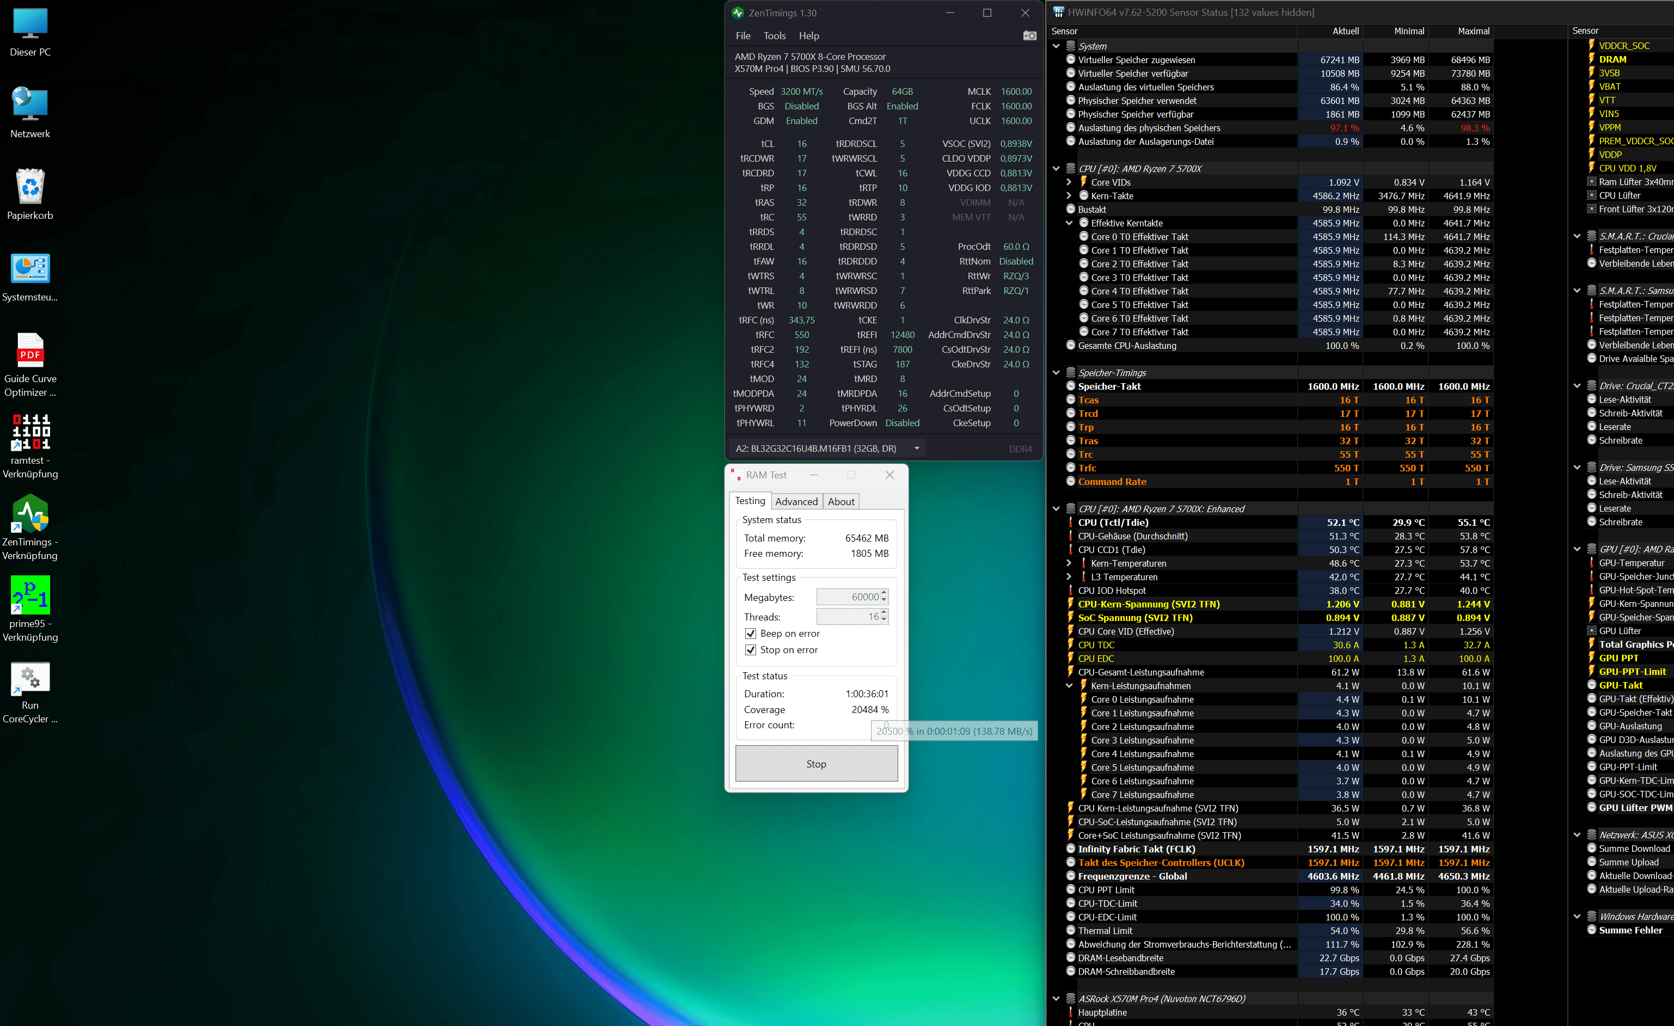Select the Command Rate sensor row
The height and width of the screenshot is (1026, 1674).
1271,482
